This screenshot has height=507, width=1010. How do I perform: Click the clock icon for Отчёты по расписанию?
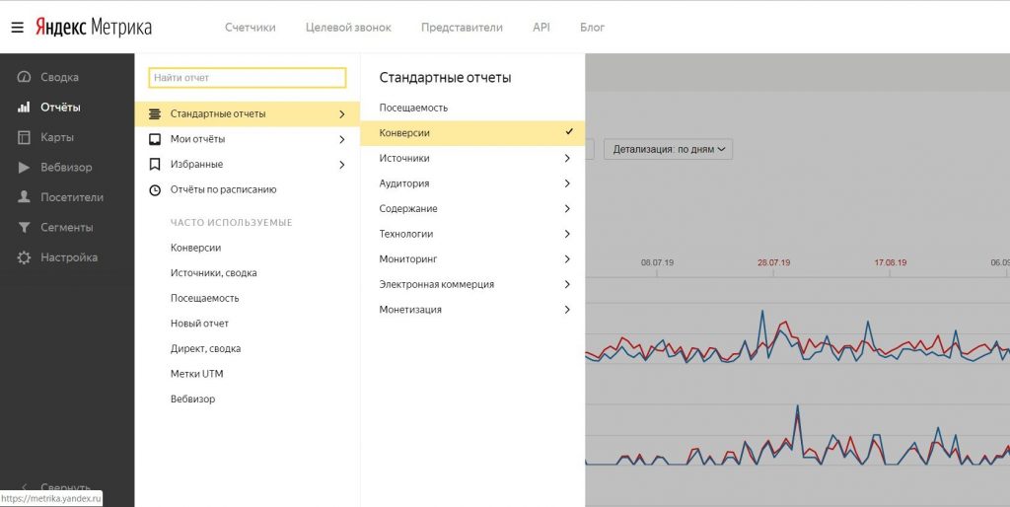pos(154,189)
